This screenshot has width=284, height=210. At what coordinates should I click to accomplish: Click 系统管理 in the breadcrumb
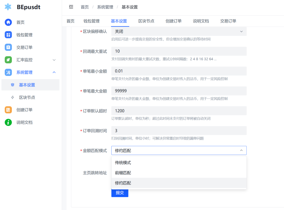click(105, 7)
